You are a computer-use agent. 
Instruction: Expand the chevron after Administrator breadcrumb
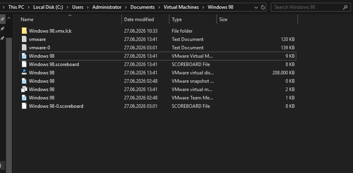click(x=126, y=7)
